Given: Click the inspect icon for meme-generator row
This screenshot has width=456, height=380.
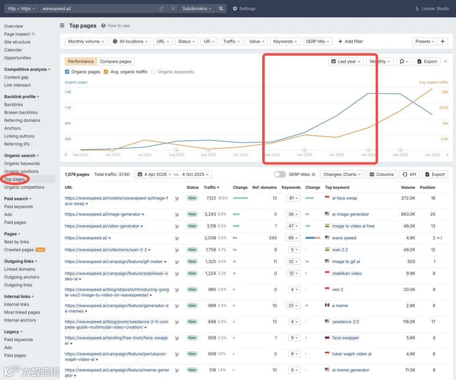Looking at the screenshot, I should (x=177, y=370).
